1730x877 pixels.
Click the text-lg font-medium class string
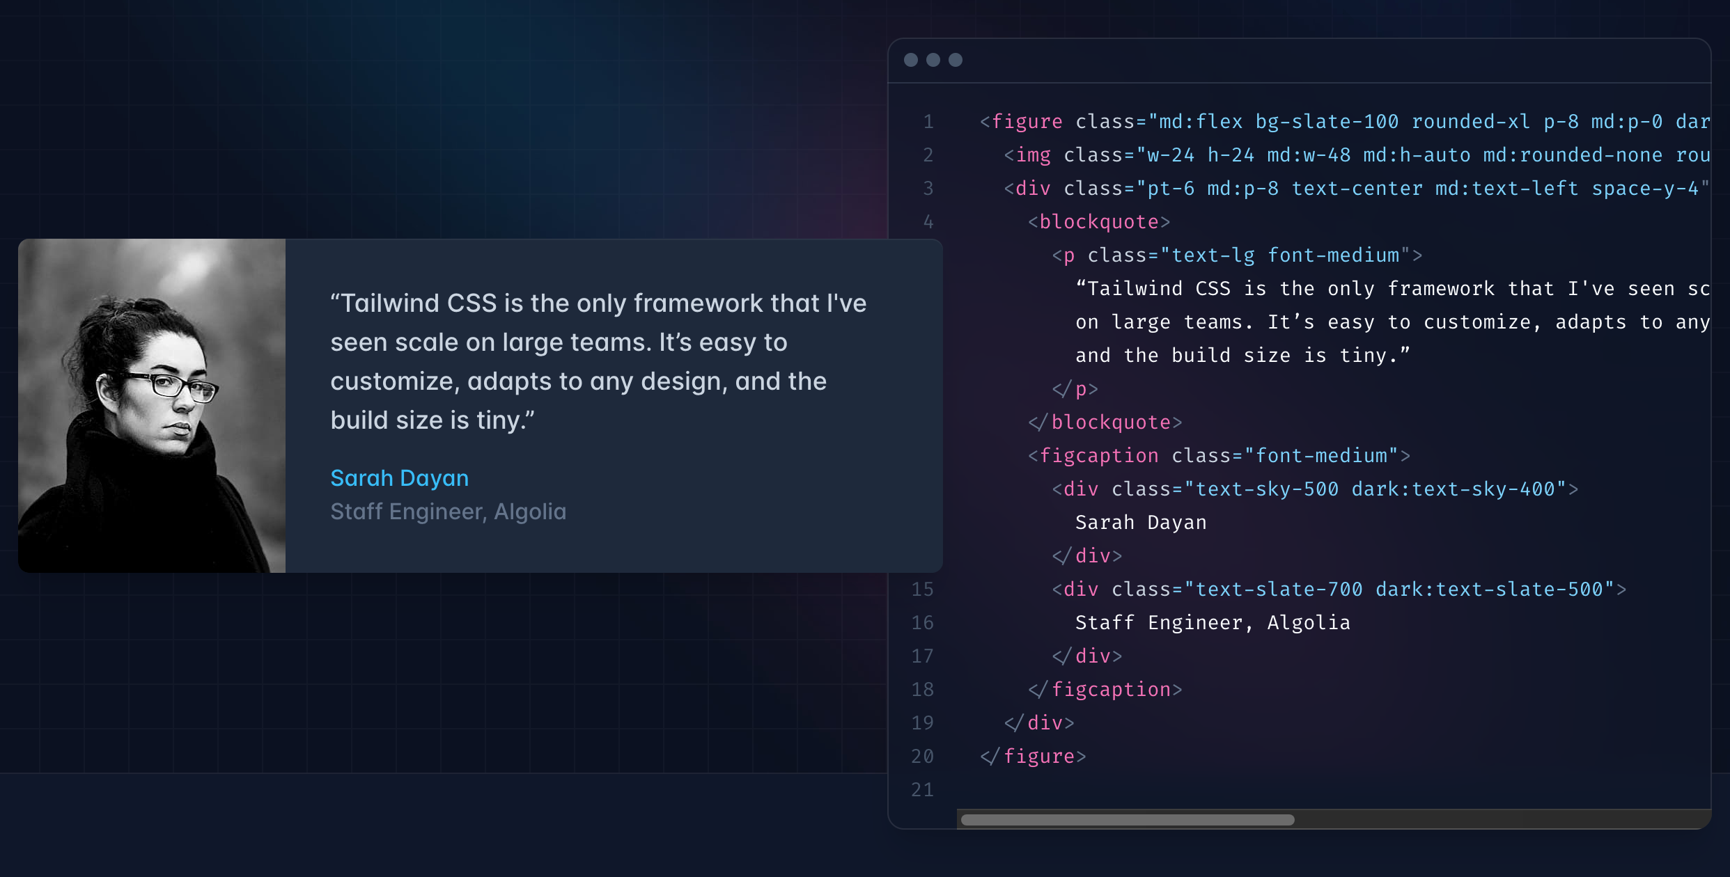click(1285, 255)
